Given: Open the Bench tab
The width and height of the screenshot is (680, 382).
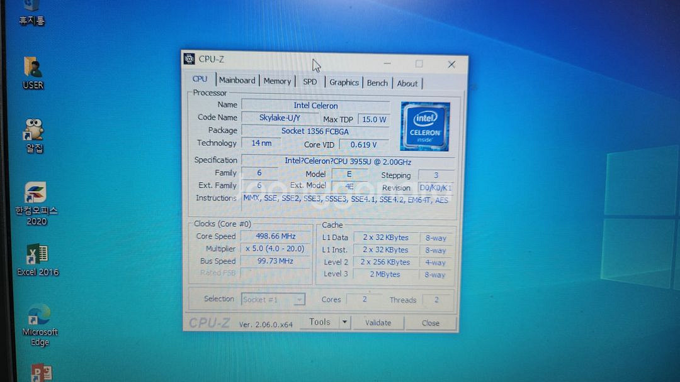Looking at the screenshot, I should click(x=377, y=83).
